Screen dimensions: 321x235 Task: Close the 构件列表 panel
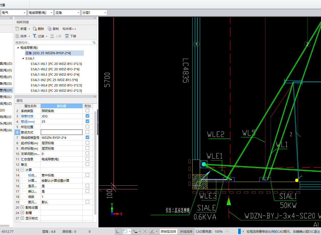point(95,18)
